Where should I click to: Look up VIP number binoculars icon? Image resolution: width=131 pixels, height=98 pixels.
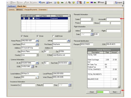point(69,41)
